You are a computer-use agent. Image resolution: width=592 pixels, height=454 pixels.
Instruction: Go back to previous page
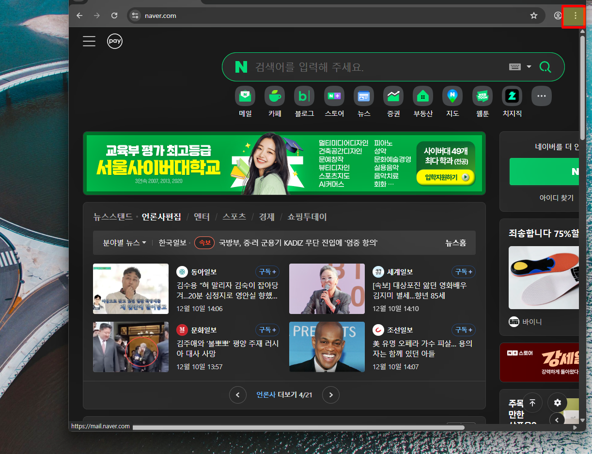coord(79,16)
